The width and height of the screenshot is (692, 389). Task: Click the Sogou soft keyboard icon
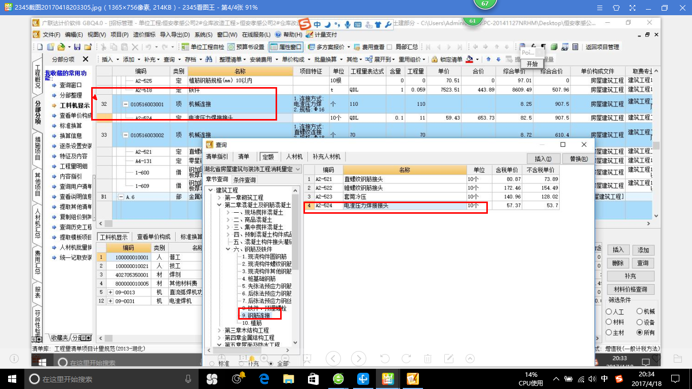point(358,24)
